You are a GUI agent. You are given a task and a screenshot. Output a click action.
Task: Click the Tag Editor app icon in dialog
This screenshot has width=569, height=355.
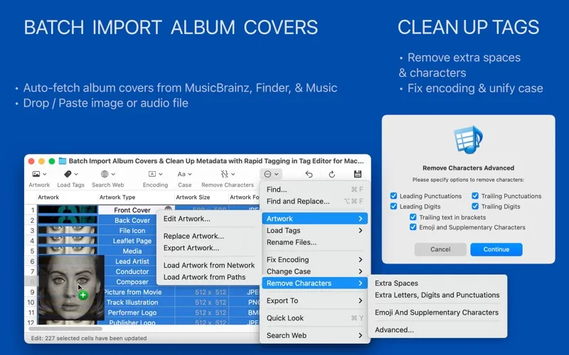click(468, 140)
